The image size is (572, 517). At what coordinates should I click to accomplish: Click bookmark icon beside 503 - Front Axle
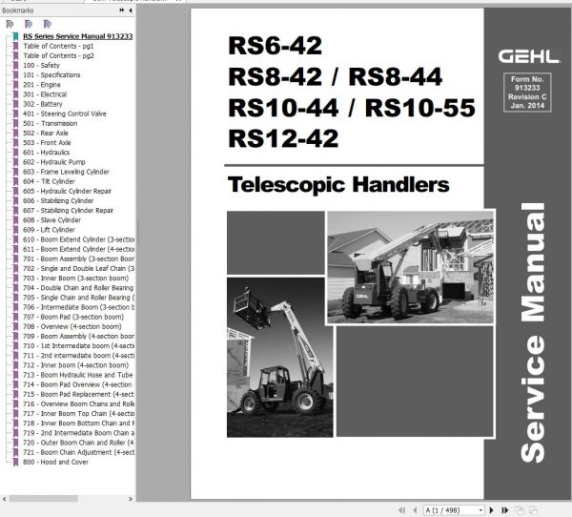[x=15, y=143]
